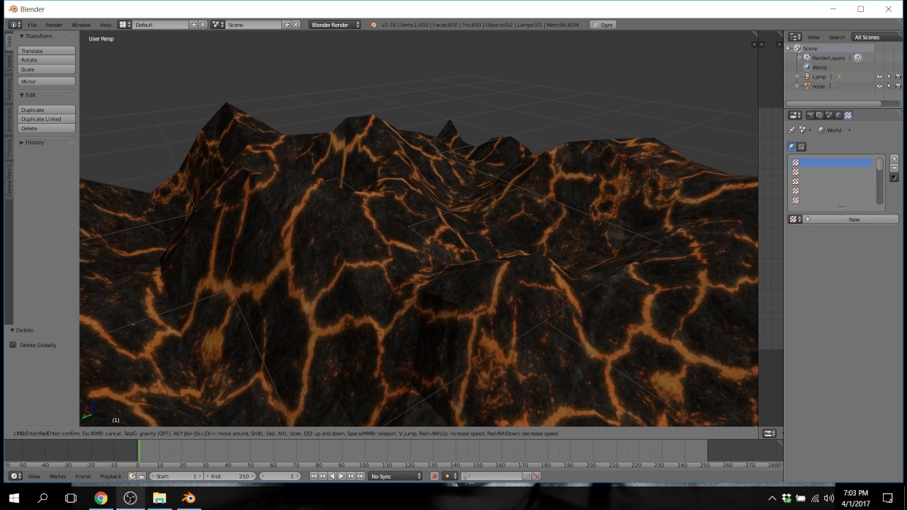Open the Texture properties tab

[848, 115]
